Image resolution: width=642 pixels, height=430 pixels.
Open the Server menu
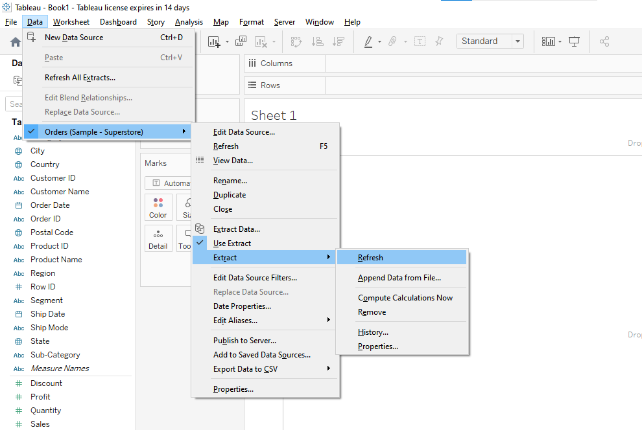click(x=285, y=22)
